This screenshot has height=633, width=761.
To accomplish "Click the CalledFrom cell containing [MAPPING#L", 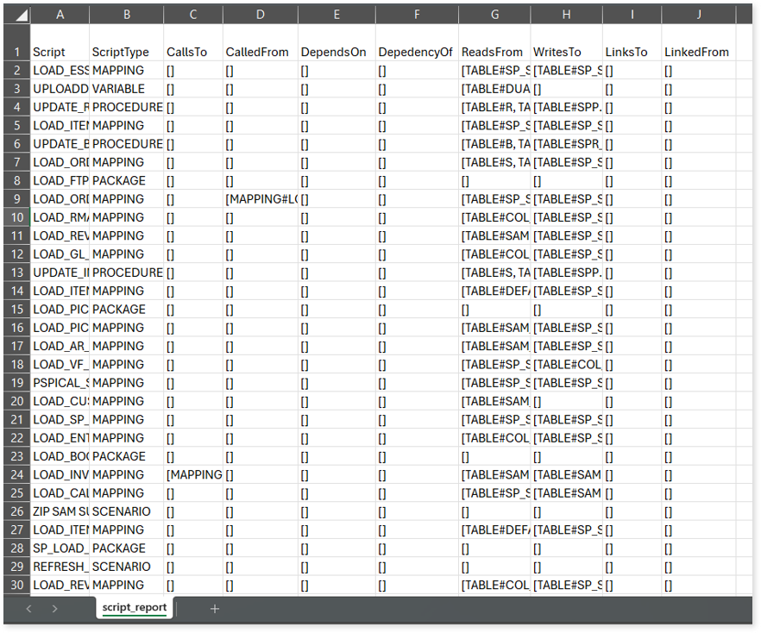I will click(x=260, y=199).
